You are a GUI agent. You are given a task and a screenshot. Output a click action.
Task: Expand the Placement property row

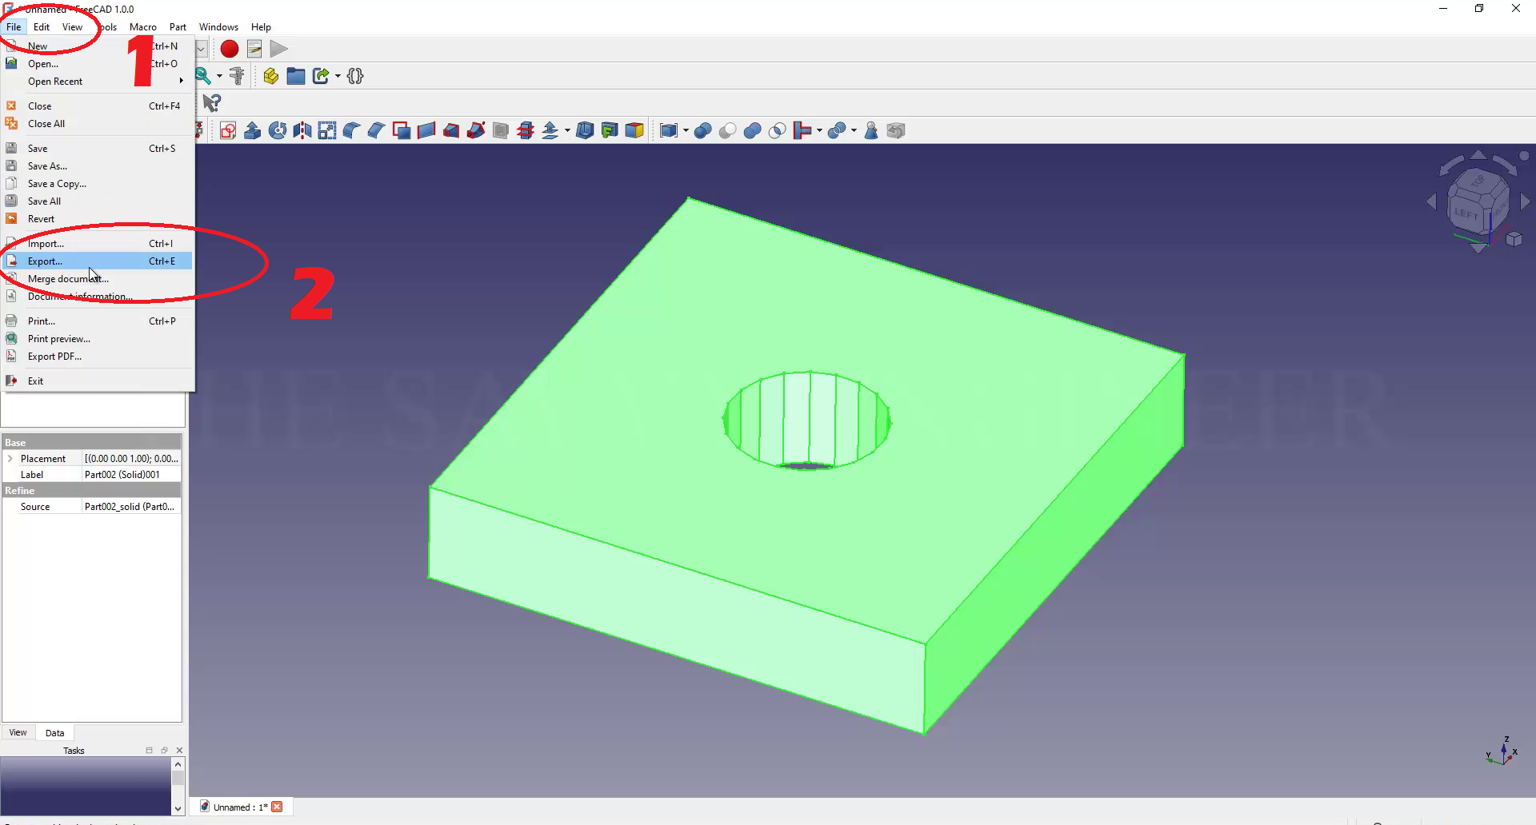point(10,459)
